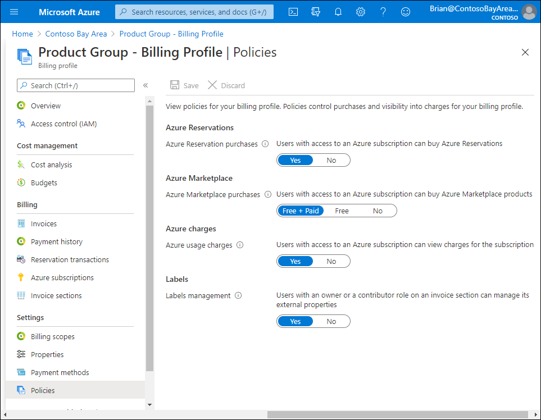Show info for Azure Marketplace purchases
The image size is (541, 420).
(x=268, y=194)
